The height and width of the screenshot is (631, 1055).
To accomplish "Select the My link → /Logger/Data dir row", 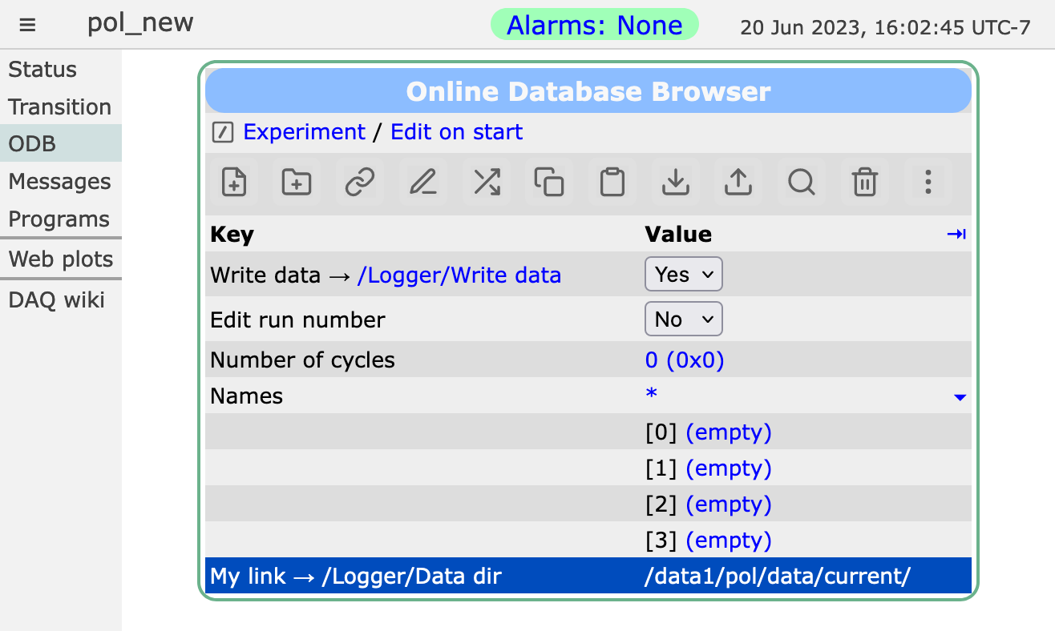I will (x=588, y=576).
